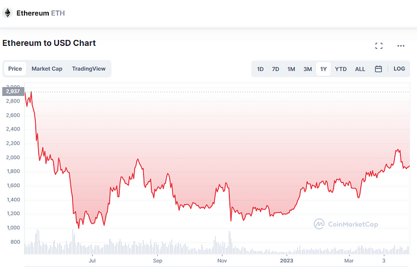417x267 pixels.
Task: Toggle LOG scale on the chart
Action: coord(399,69)
